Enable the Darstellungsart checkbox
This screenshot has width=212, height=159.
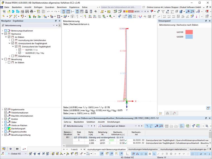(x=6, y=128)
